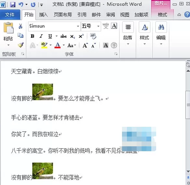Open the 文件 (File) menu
The height and width of the screenshot is (185, 190).
(x=10, y=15)
